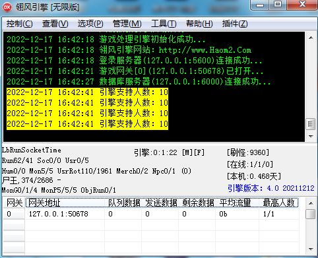The width and height of the screenshot is (318, 258).
Task: Click the Run62/41 Soc0/0 Usr0/5 status line
Action: tap(46, 160)
